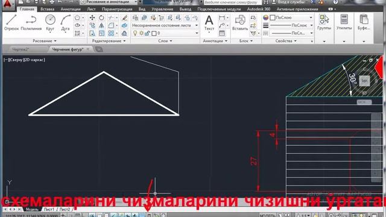Click the multileader tool icon

222,25
